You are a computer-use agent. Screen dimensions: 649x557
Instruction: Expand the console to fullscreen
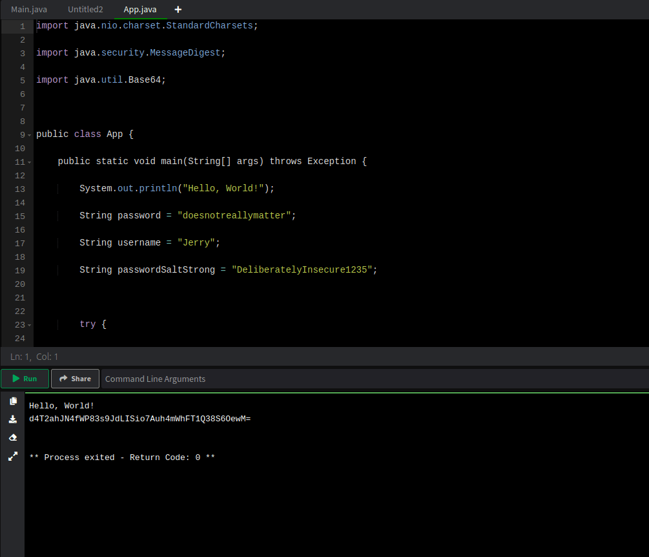(x=14, y=456)
